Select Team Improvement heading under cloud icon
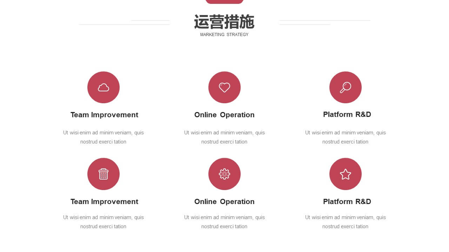Image resolution: width=449 pixels, height=252 pixels. [x=104, y=115]
